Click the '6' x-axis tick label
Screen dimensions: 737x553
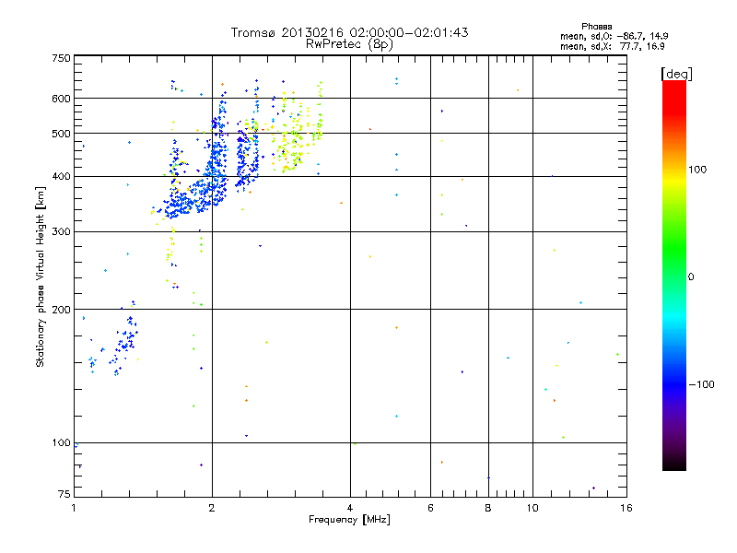pyautogui.click(x=430, y=508)
